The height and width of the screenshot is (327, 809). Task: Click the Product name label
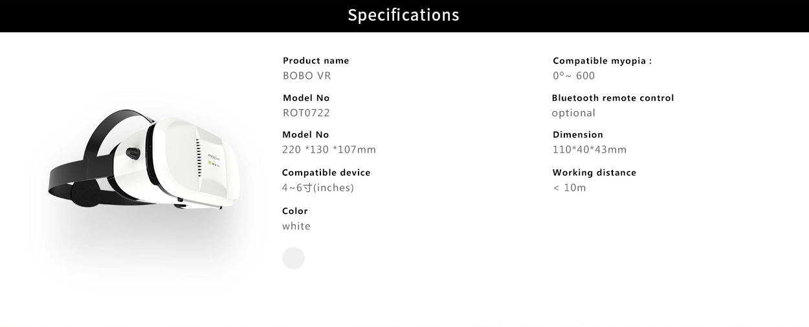click(316, 61)
